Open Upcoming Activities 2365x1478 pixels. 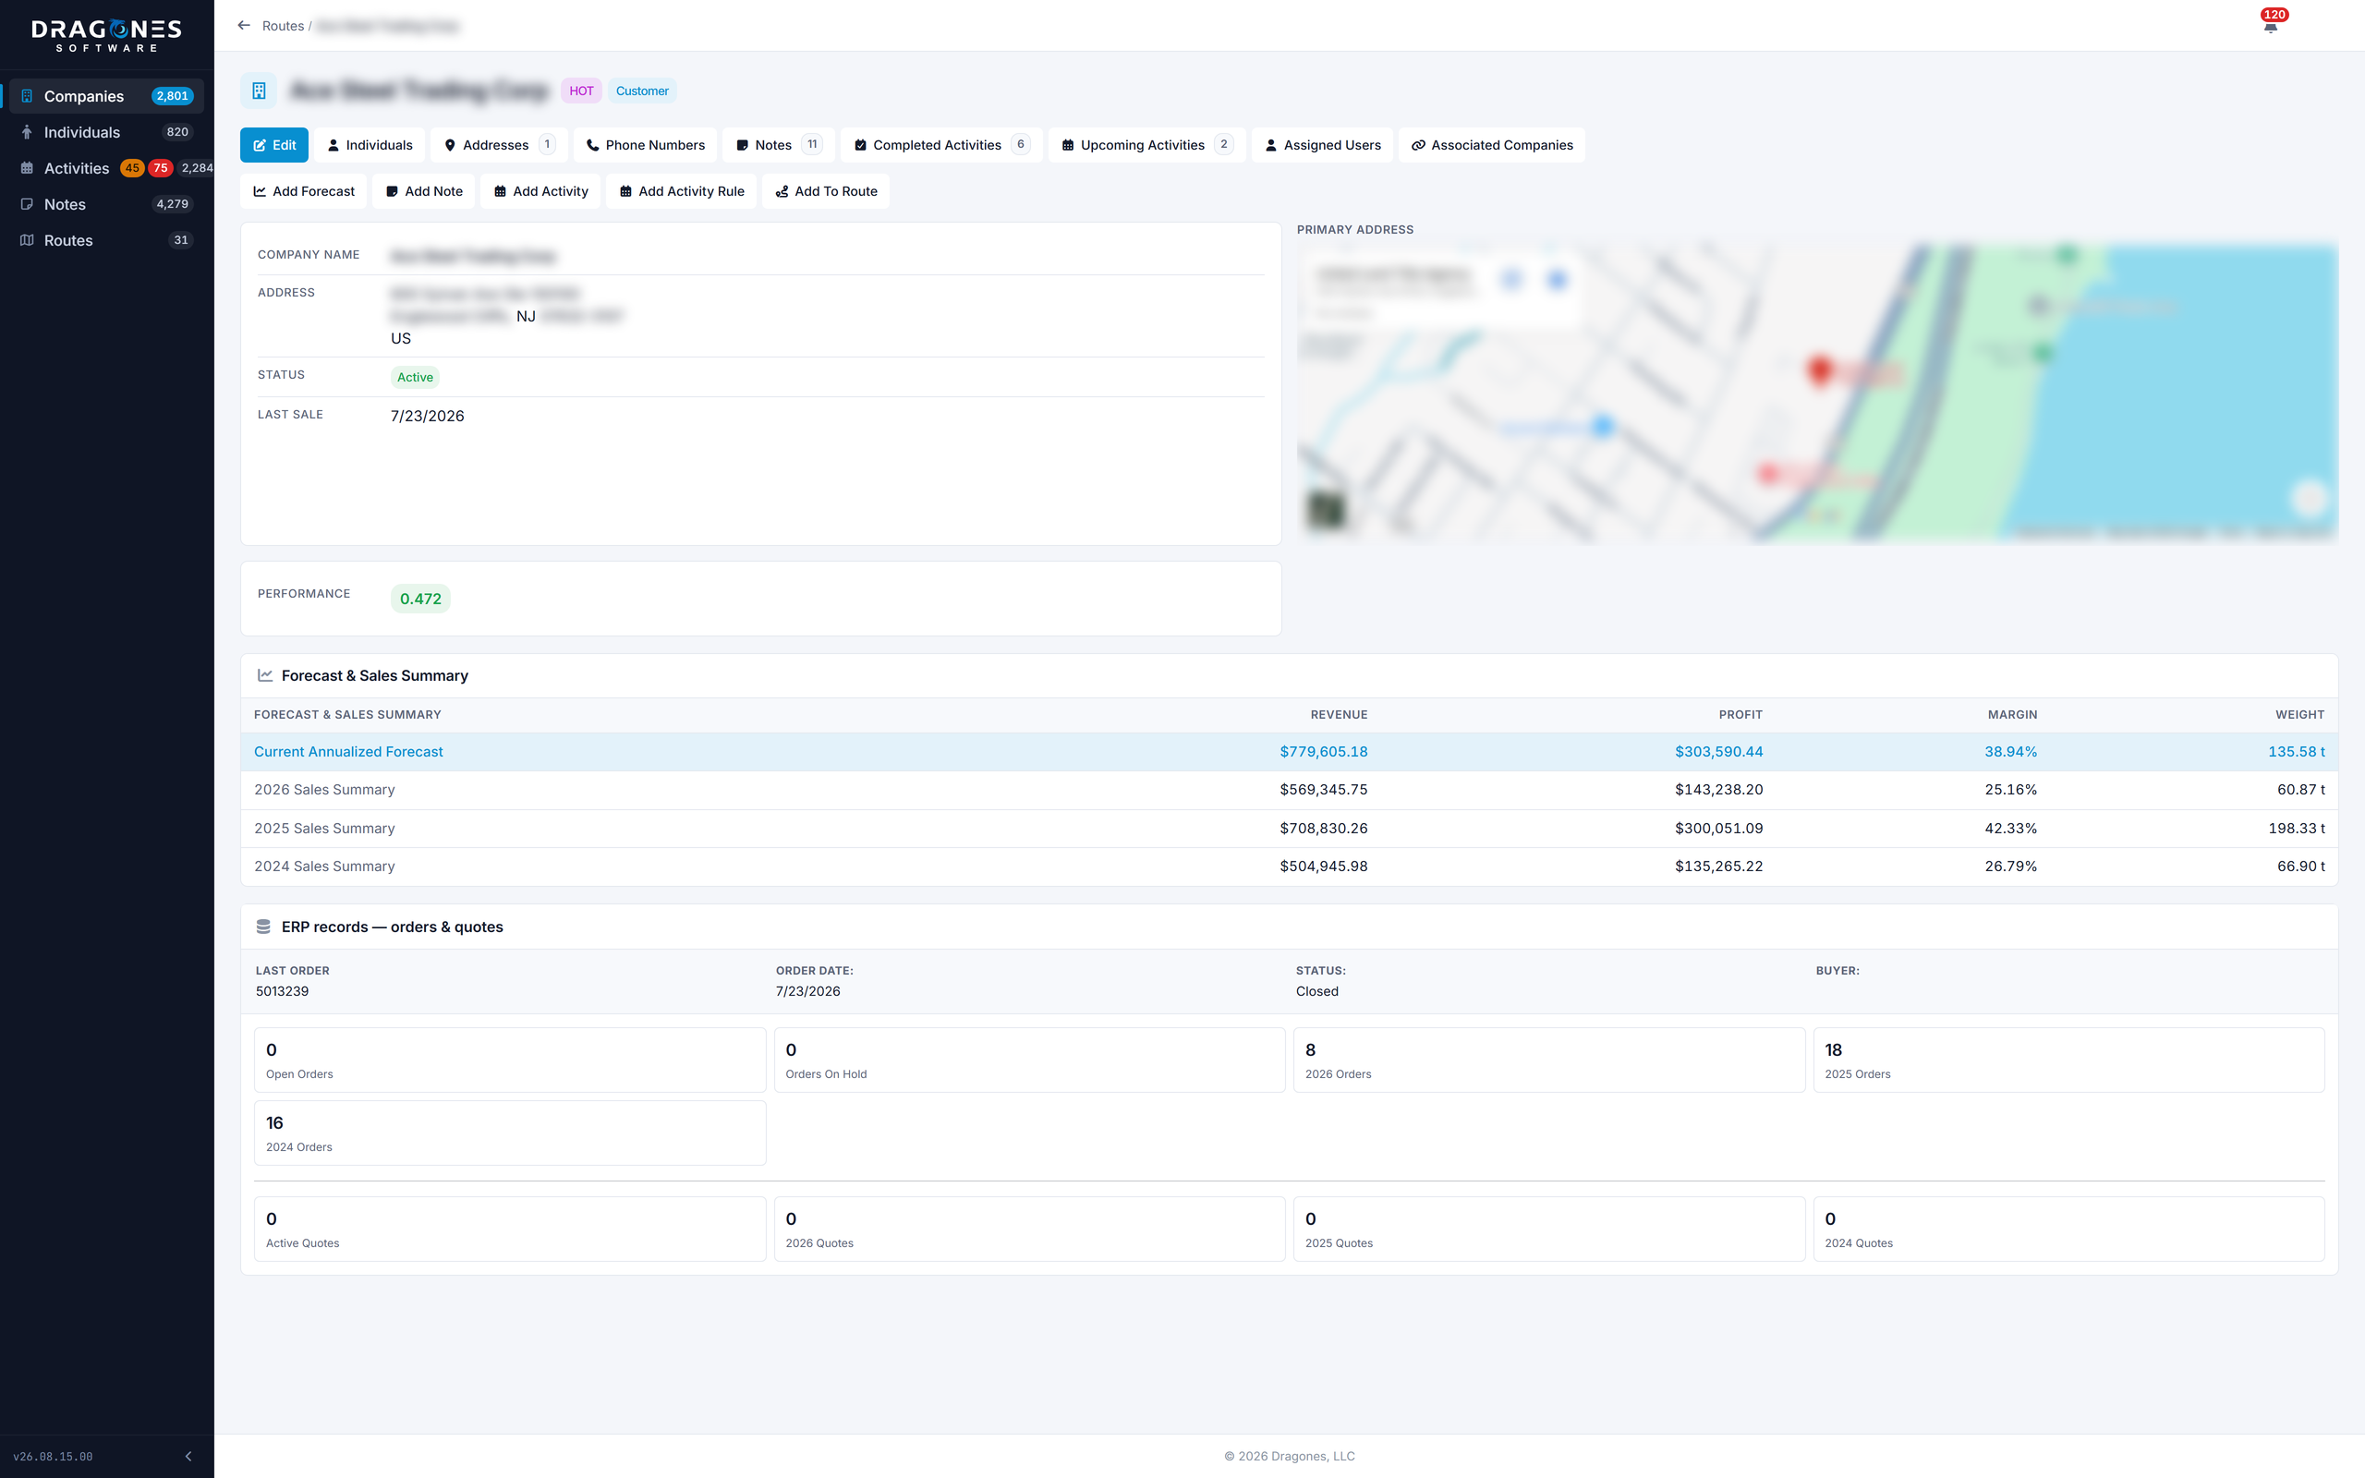(x=1146, y=145)
